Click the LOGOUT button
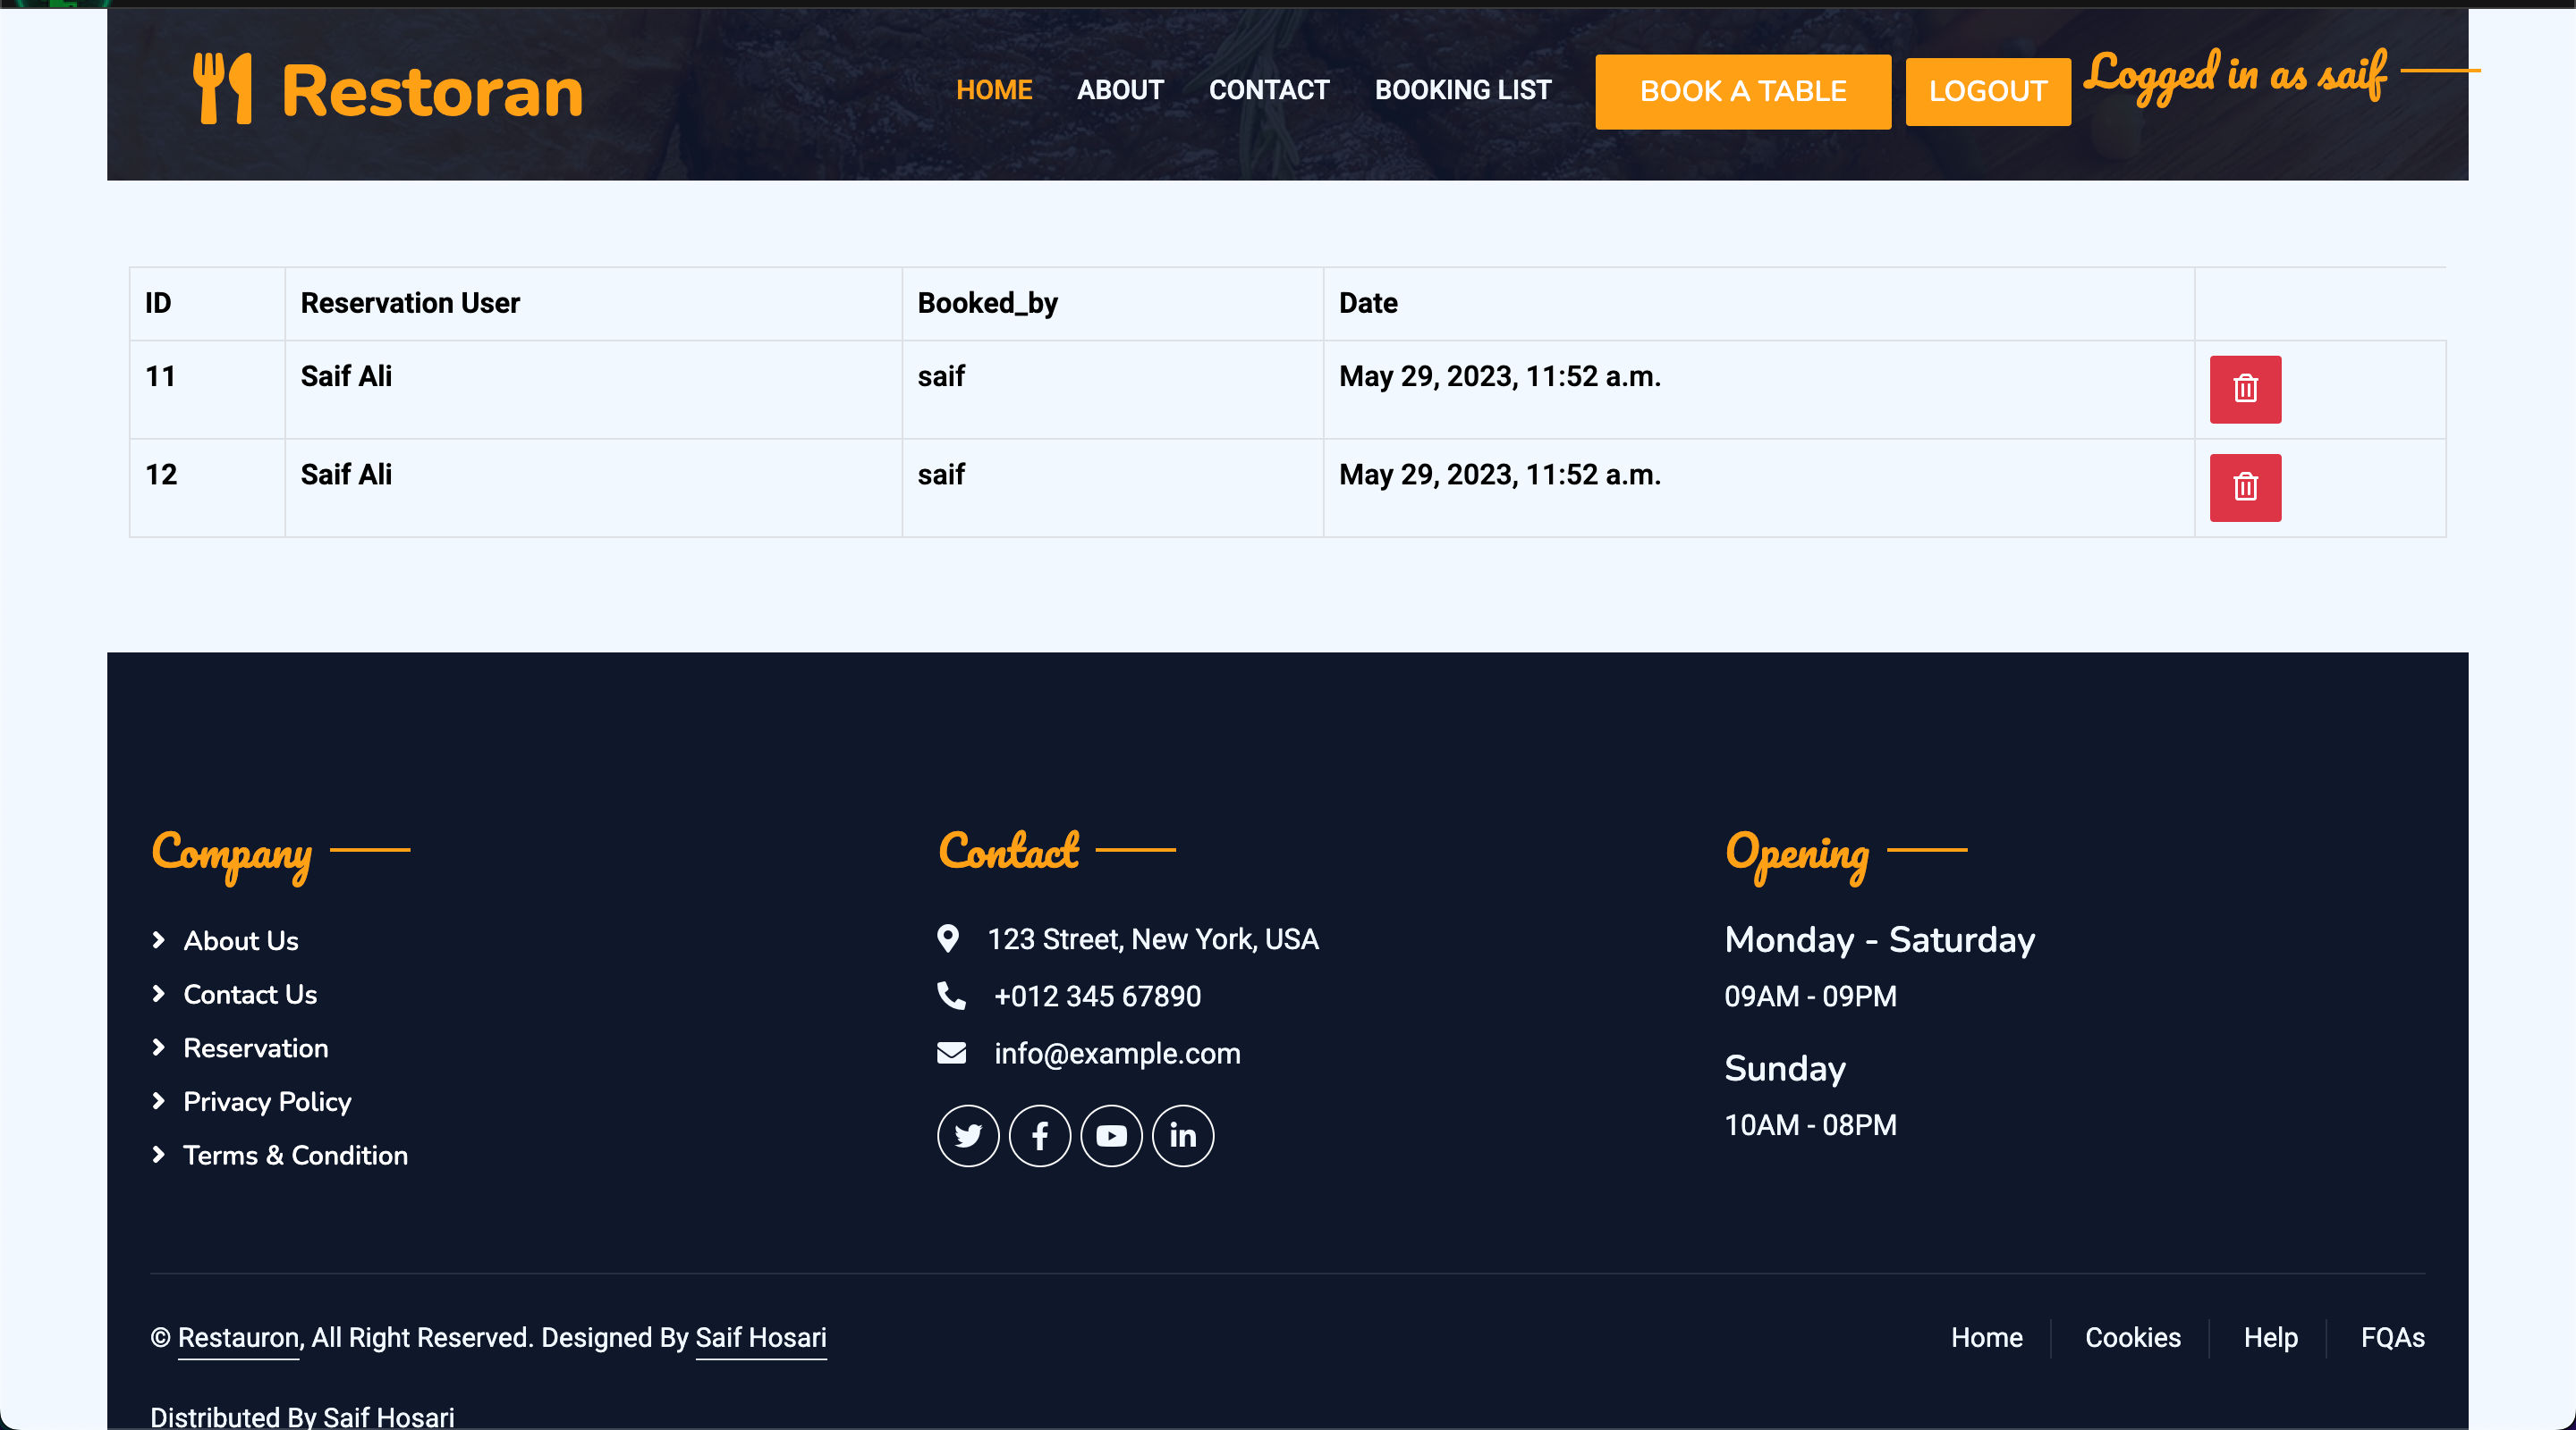 1987,91
